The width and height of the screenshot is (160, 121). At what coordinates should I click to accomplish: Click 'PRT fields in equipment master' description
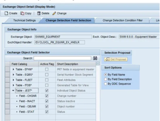pos(76,70)
